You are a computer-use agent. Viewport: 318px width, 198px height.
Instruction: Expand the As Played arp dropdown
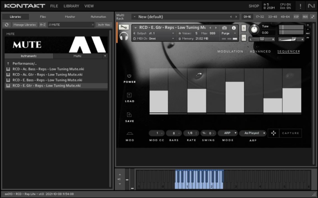coord(252,133)
